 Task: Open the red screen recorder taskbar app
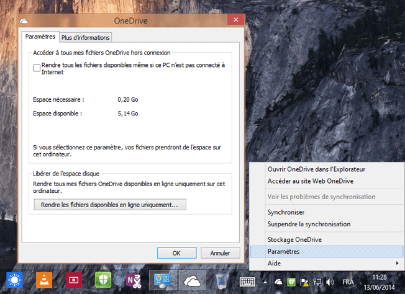coord(73,280)
